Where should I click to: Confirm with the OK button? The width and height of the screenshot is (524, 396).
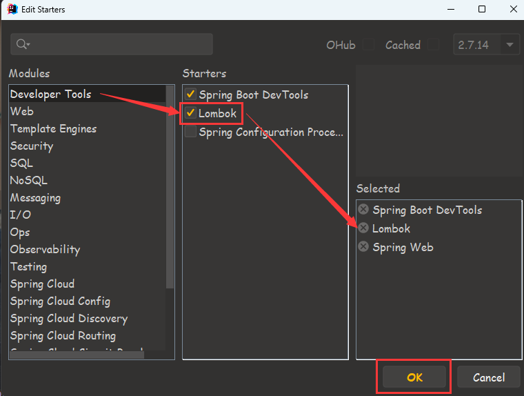point(414,377)
